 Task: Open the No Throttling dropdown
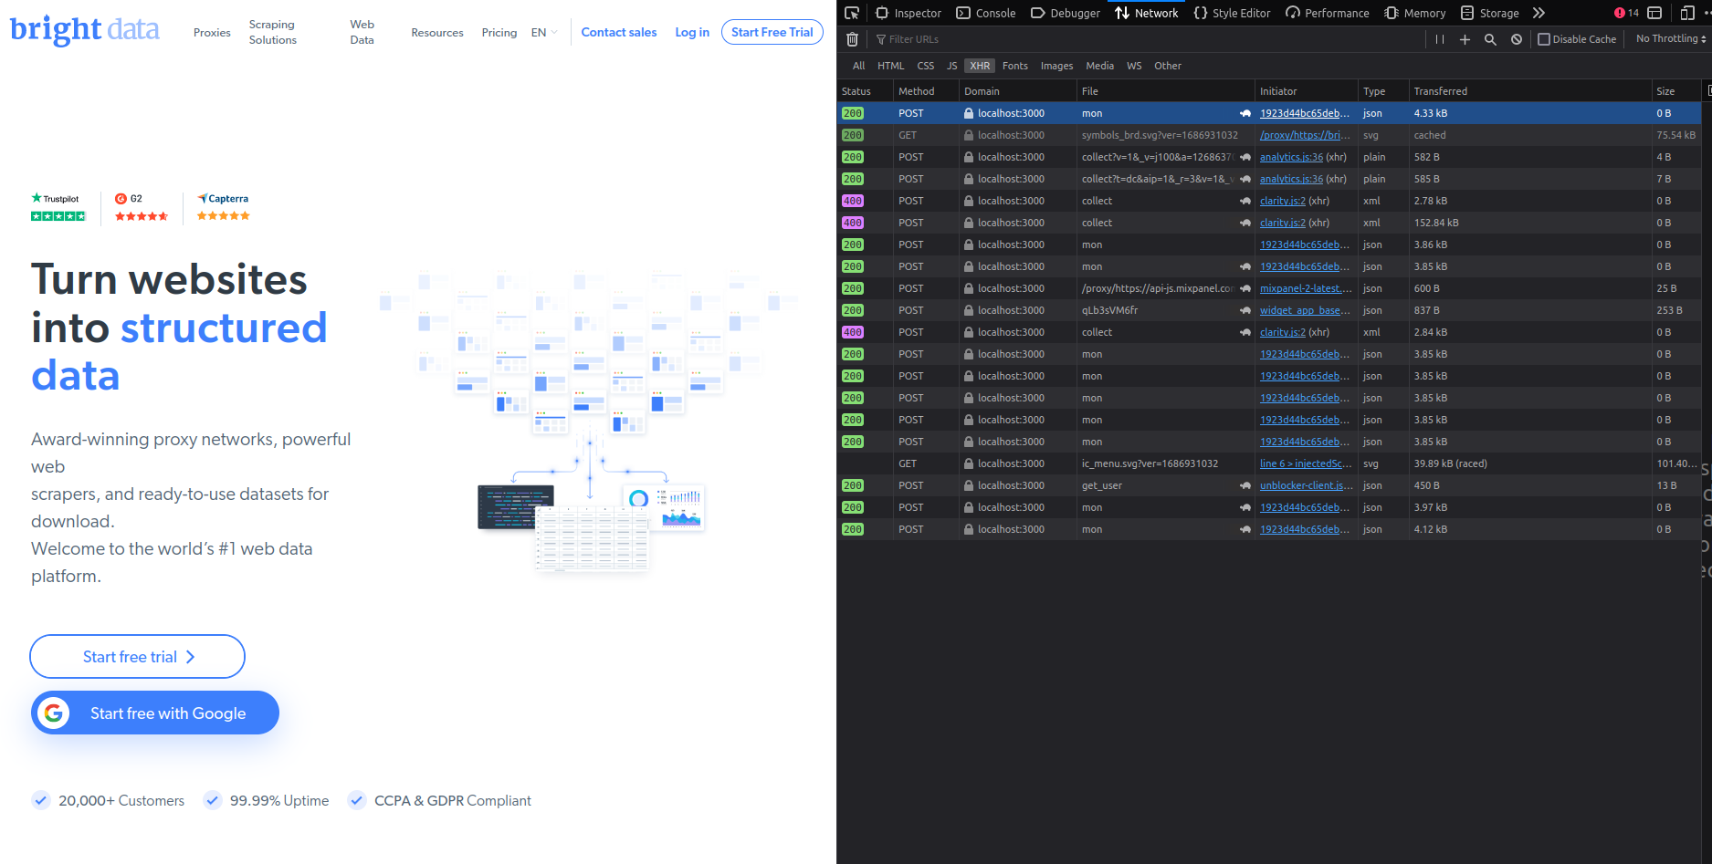click(1670, 39)
